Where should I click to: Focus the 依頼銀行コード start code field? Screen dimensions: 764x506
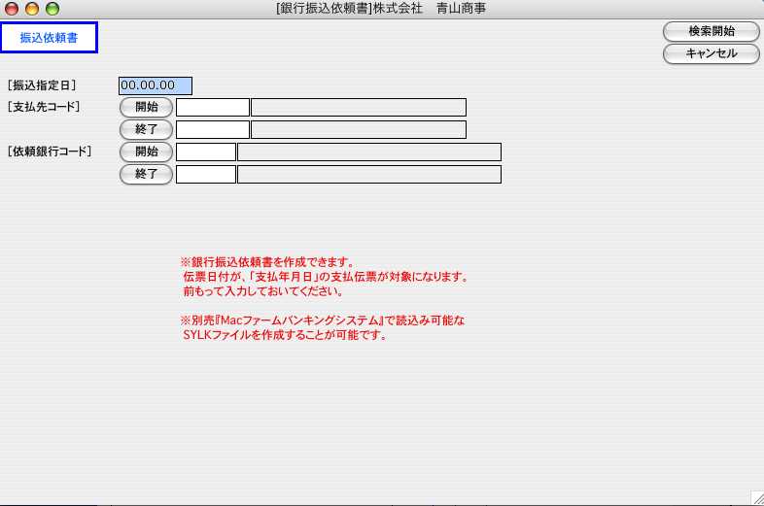click(x=206, y=152)
